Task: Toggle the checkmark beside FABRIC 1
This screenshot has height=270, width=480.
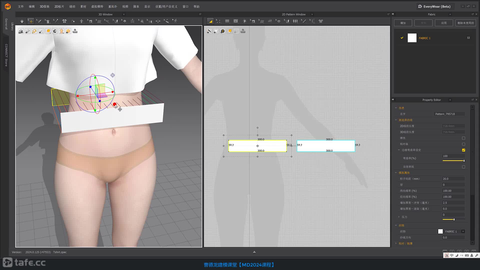Action: coord(402,38)
